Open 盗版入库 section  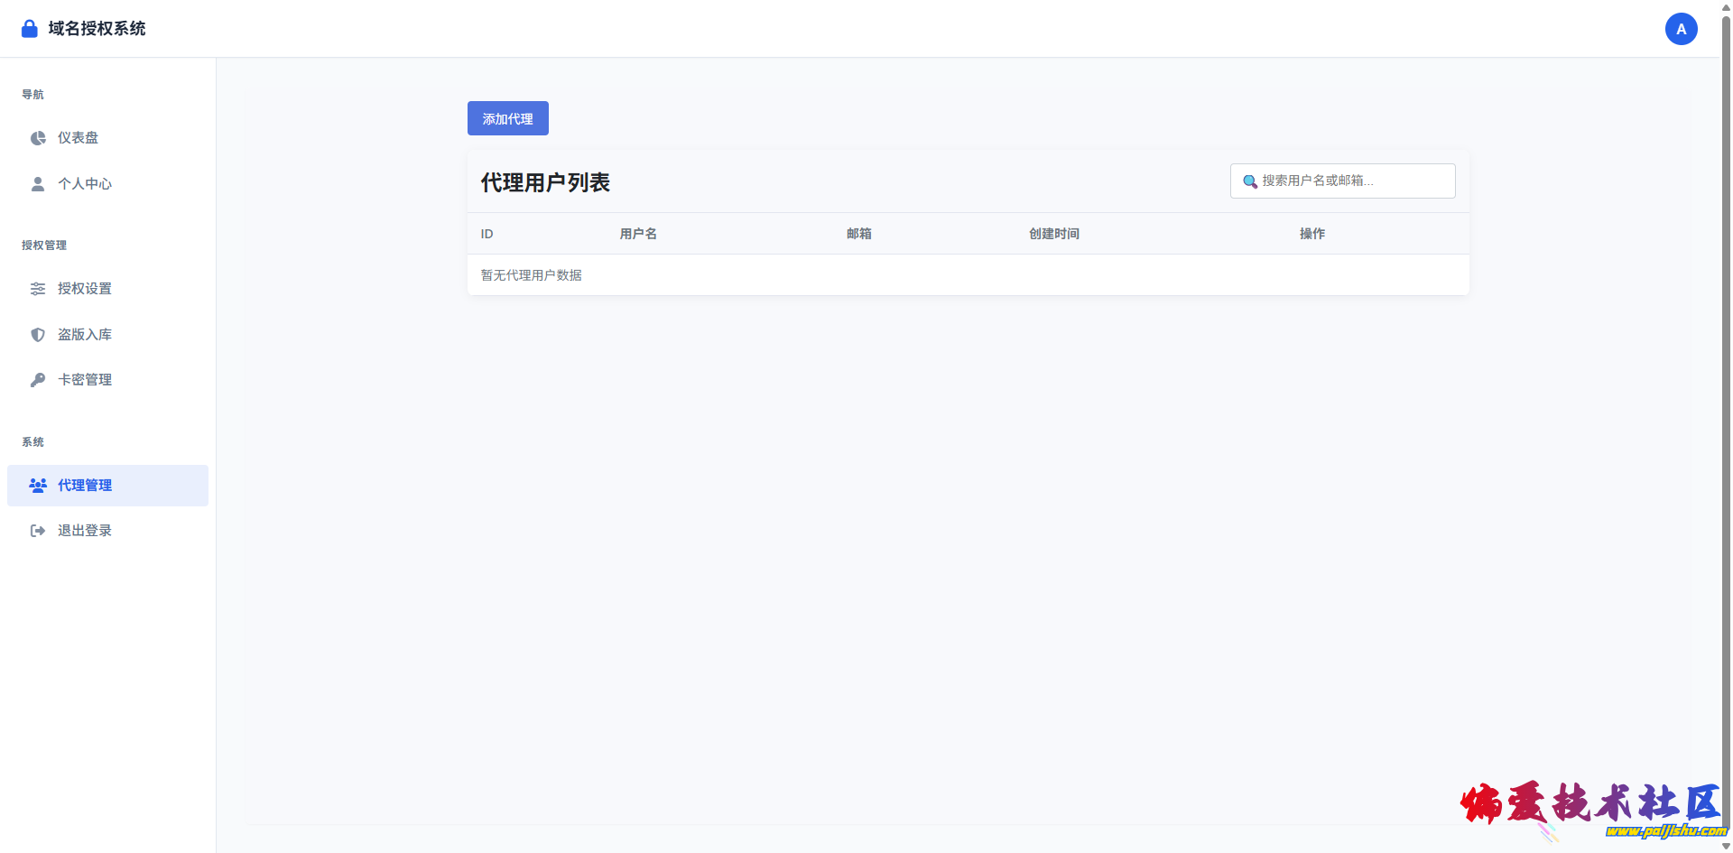85,335
